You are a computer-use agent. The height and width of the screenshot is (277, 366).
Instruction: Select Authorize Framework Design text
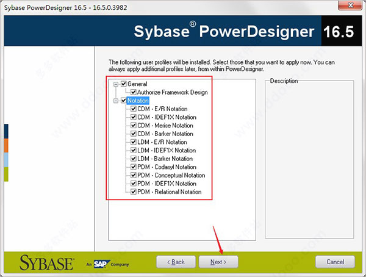pos(172,92)
